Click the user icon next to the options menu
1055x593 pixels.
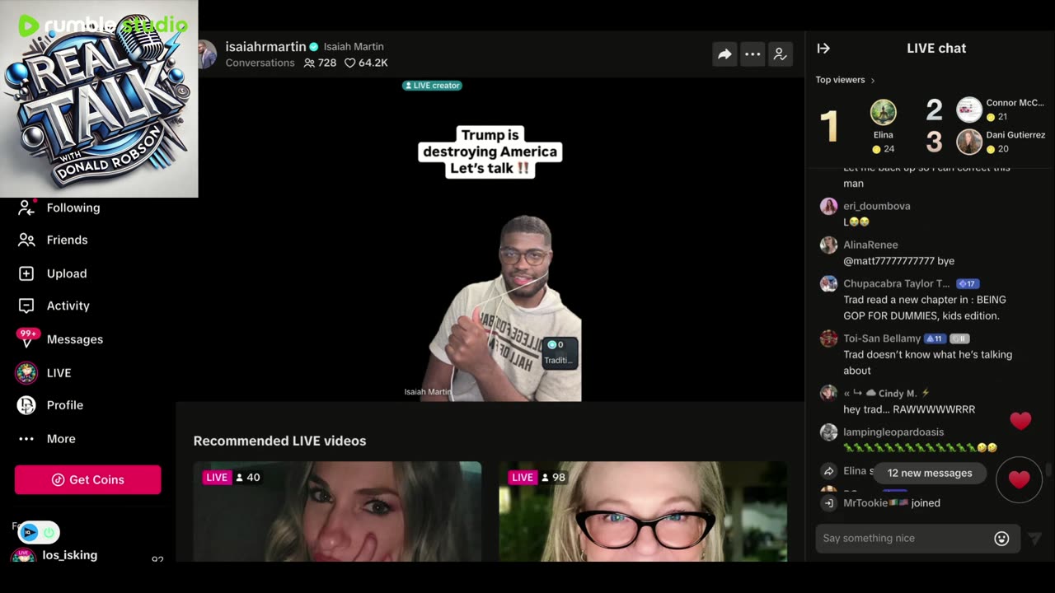(780, 54)
